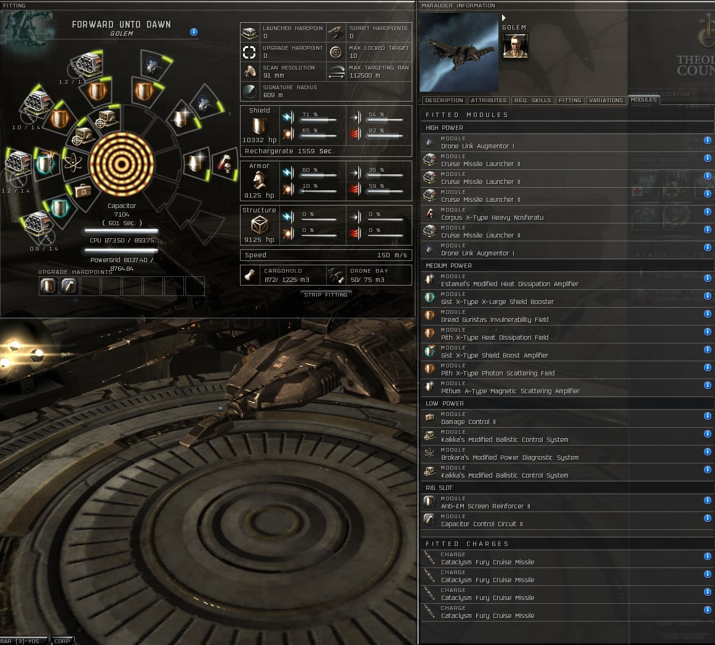Select the Heavy Nosferatu slot on fitting wheel

tap(225, 164)
